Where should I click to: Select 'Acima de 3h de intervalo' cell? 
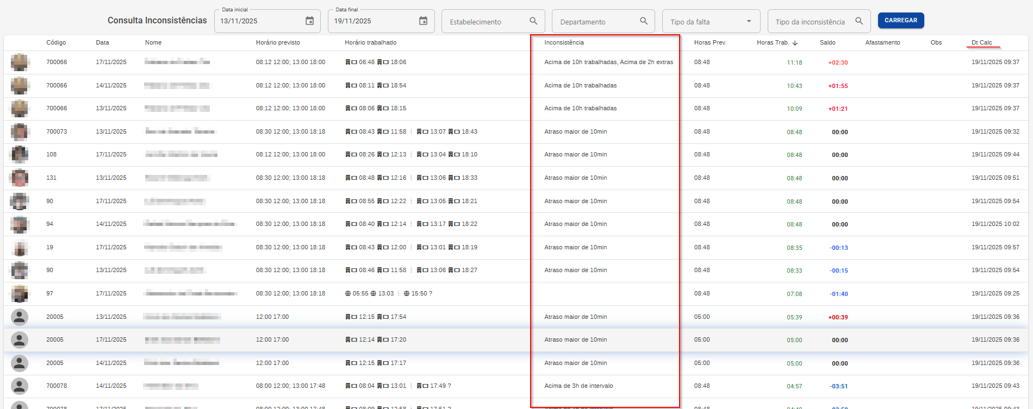click(578, 386)
